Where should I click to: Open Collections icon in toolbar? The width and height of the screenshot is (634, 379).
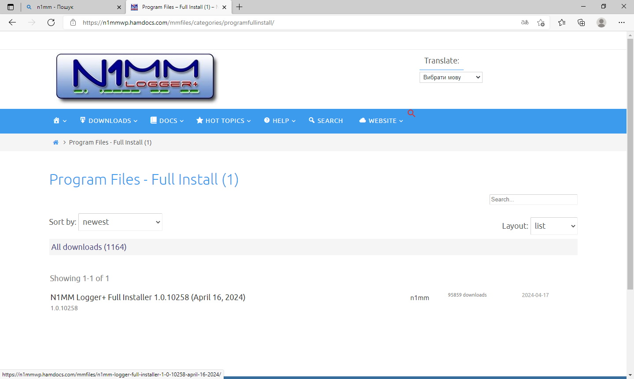[581, 22]
